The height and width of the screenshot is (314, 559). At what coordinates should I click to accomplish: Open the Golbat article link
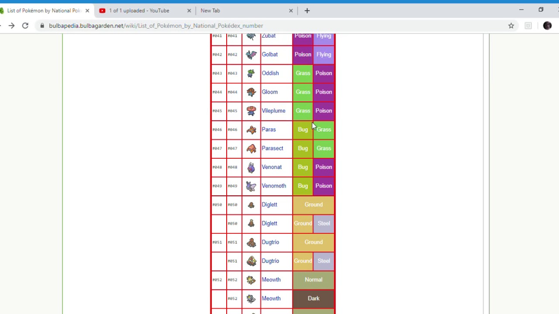click(x=269, y=55)
